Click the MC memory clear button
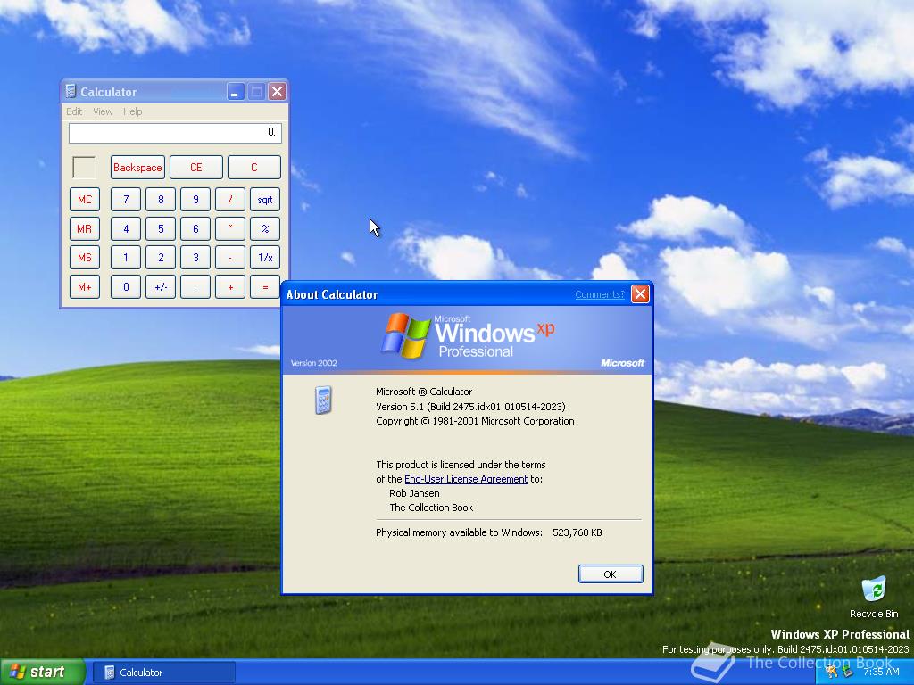The width and height of the screenshot is (914, 685). tap(85, 199)
